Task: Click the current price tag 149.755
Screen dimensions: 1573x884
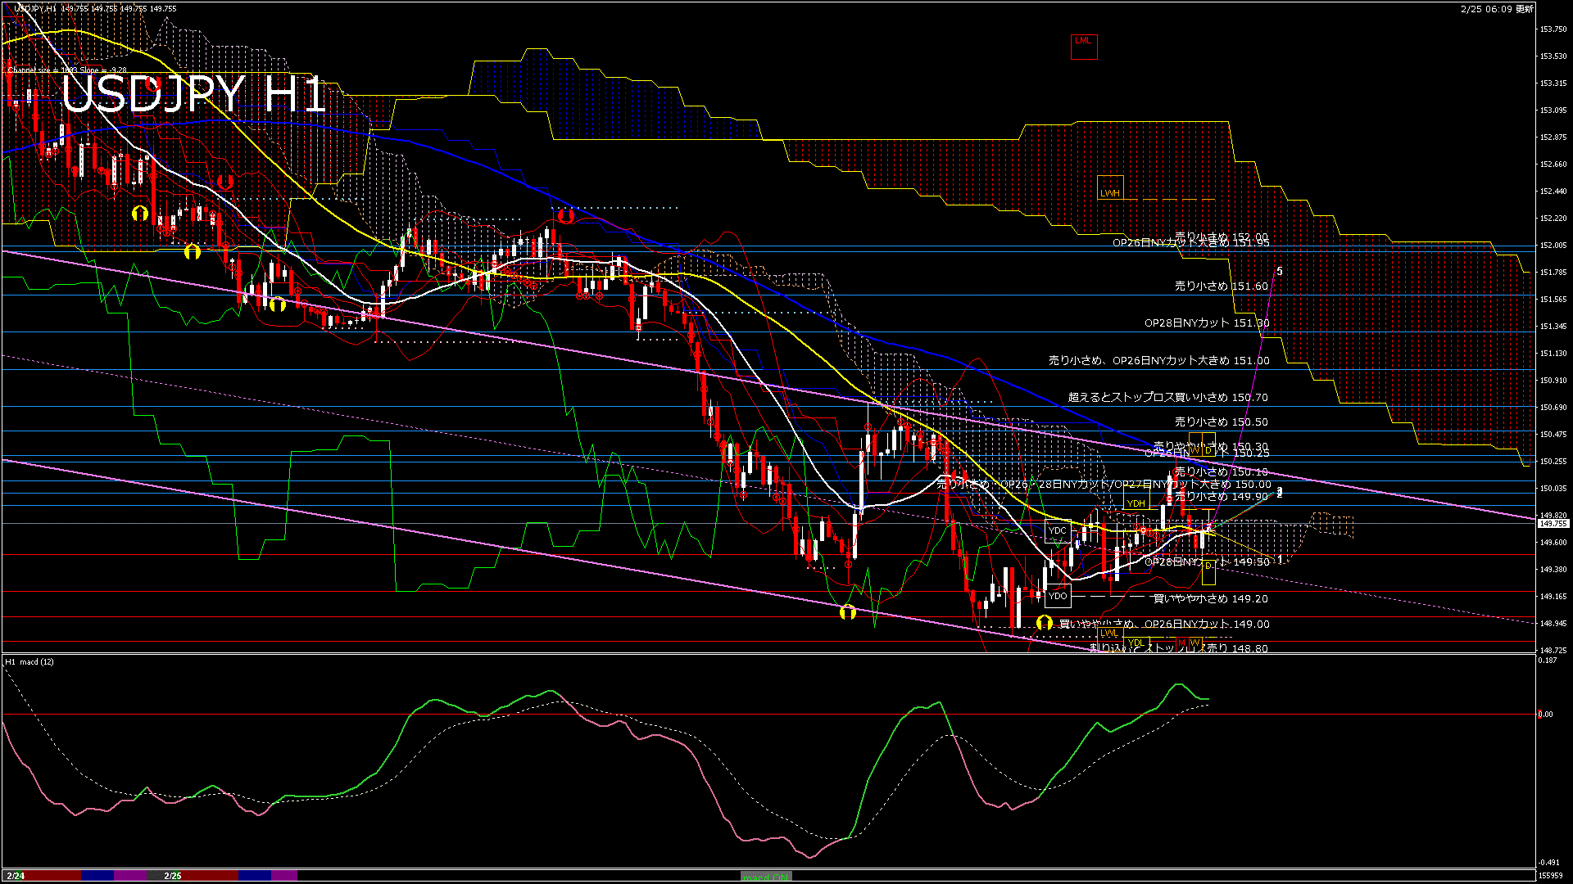Action: (1553, 523)
